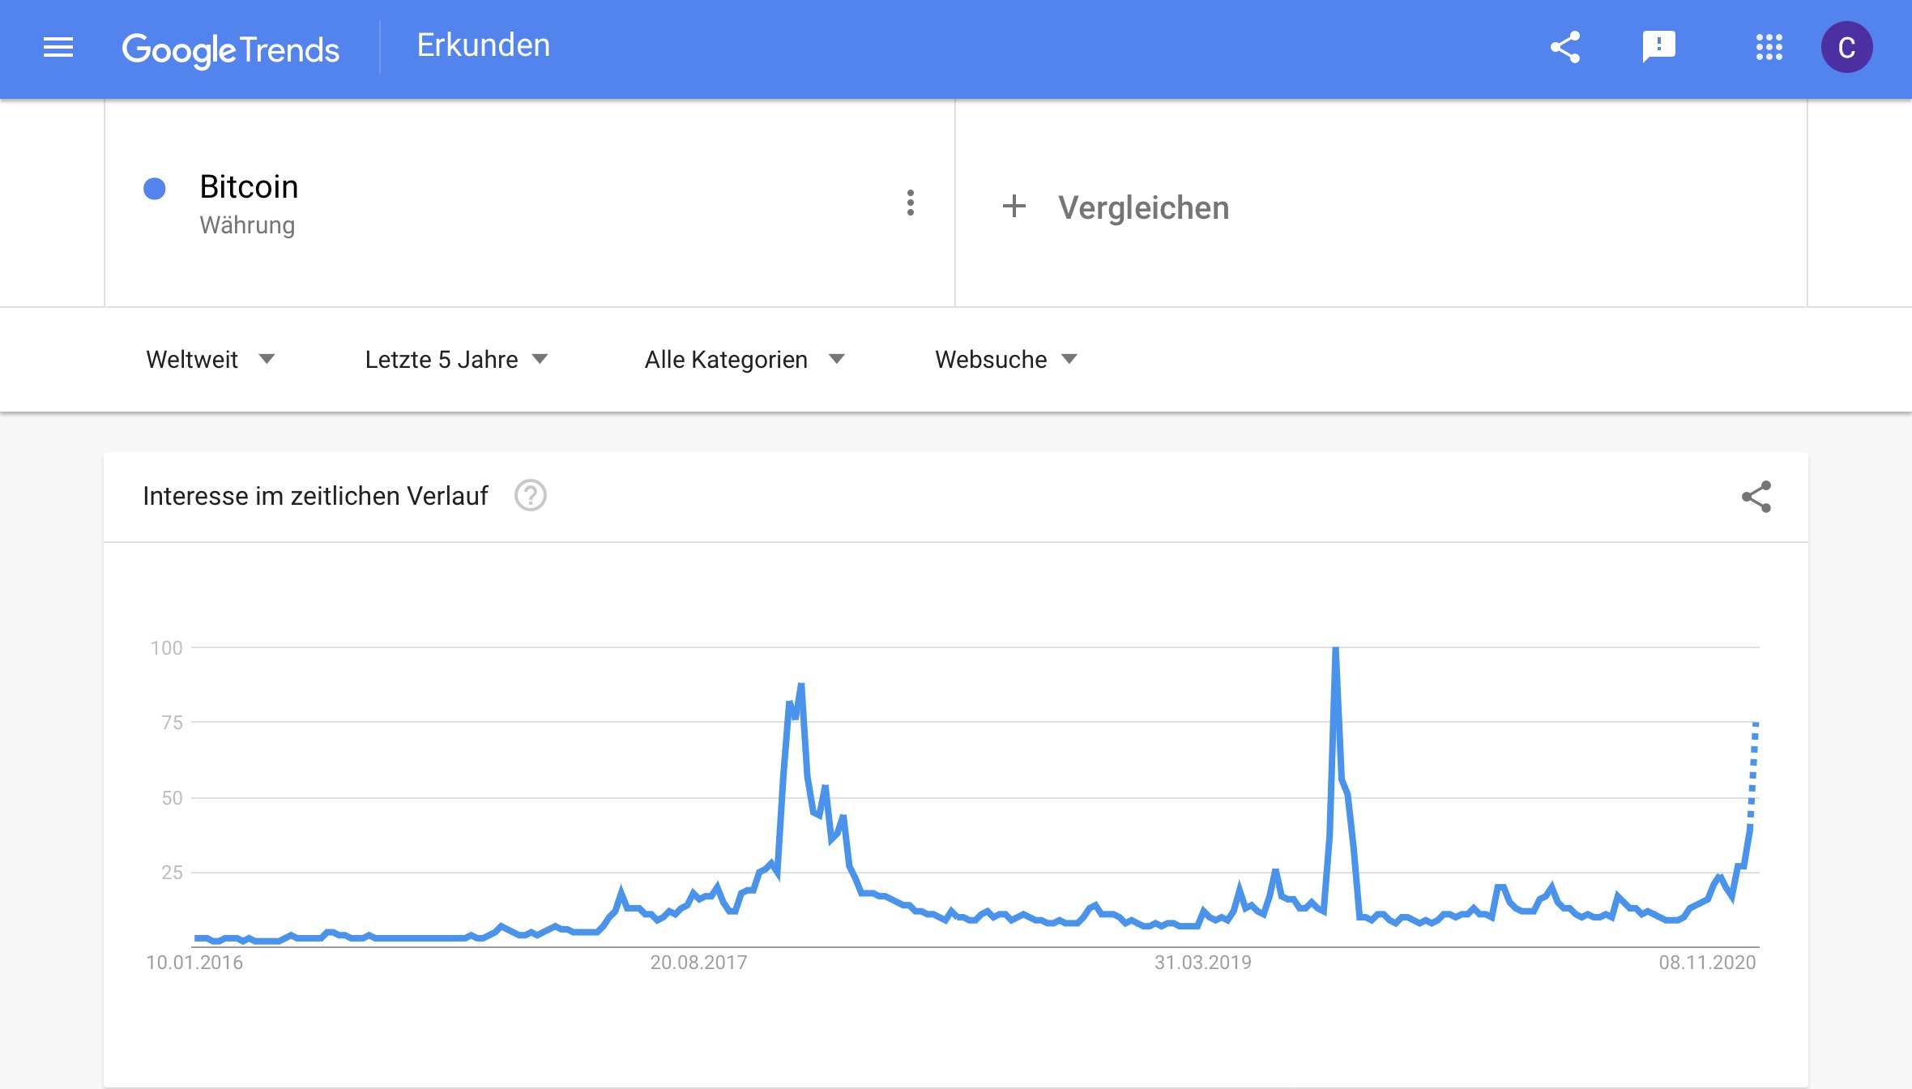Open the account avatar menu

1846,47
